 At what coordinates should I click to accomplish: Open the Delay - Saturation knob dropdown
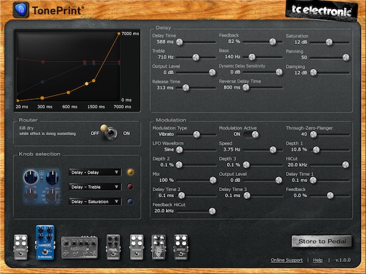coord(95,202)
